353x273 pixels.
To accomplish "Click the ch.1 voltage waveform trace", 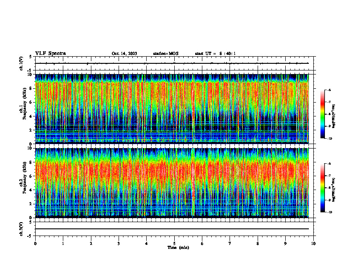I will (172, 63).
